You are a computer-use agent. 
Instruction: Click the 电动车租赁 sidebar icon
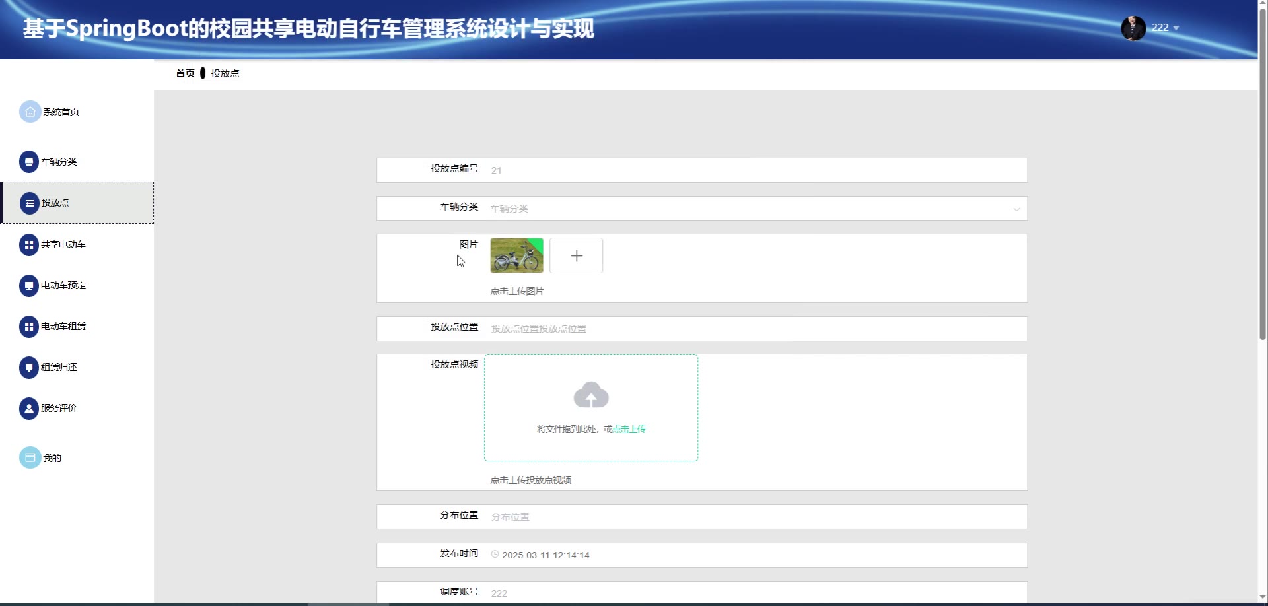pos(29,327)
